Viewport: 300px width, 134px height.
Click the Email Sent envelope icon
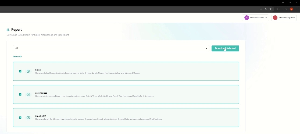click(28, 118)
